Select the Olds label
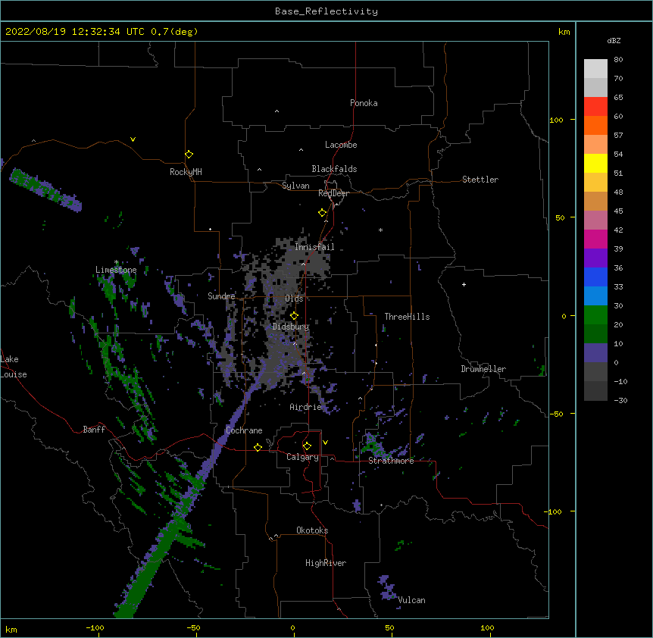 (294, 299)
